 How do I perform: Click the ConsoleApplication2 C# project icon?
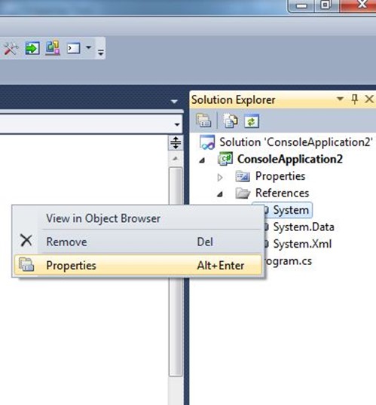click(225, 159)
